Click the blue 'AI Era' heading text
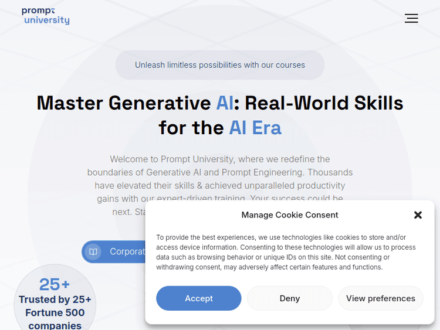 click(255, 128)
